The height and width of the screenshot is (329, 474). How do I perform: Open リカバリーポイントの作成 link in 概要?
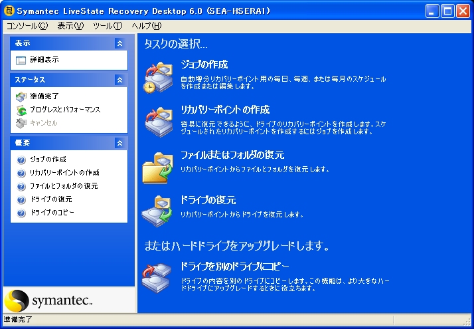(x=64, y=173)
